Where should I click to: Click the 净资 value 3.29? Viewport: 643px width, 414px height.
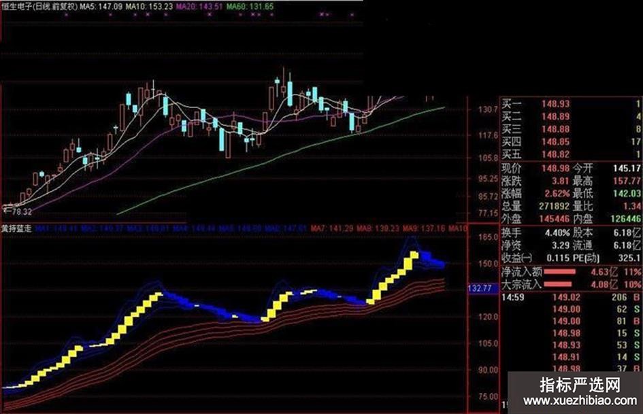(x=560, y=245)
